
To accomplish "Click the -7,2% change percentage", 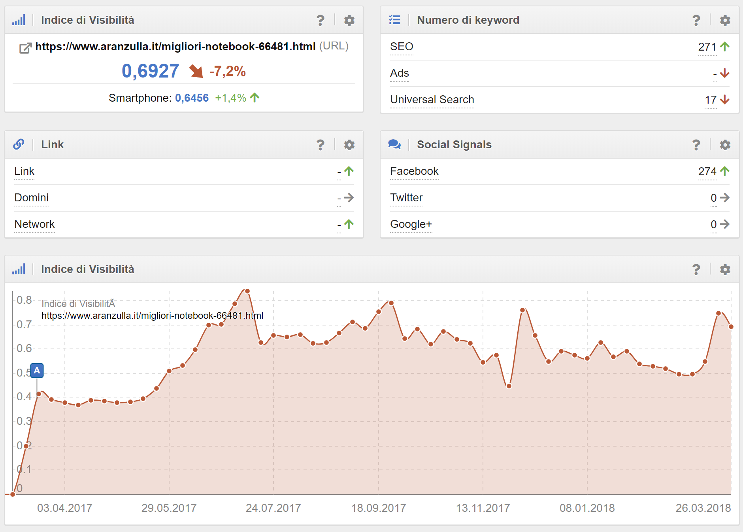I will tap(228, 72).
